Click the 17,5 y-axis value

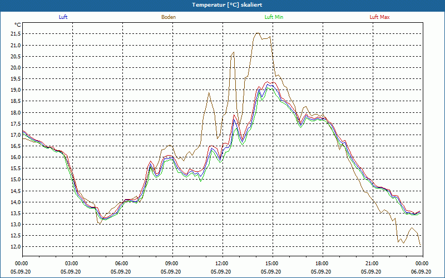click(x=16, y=123)
